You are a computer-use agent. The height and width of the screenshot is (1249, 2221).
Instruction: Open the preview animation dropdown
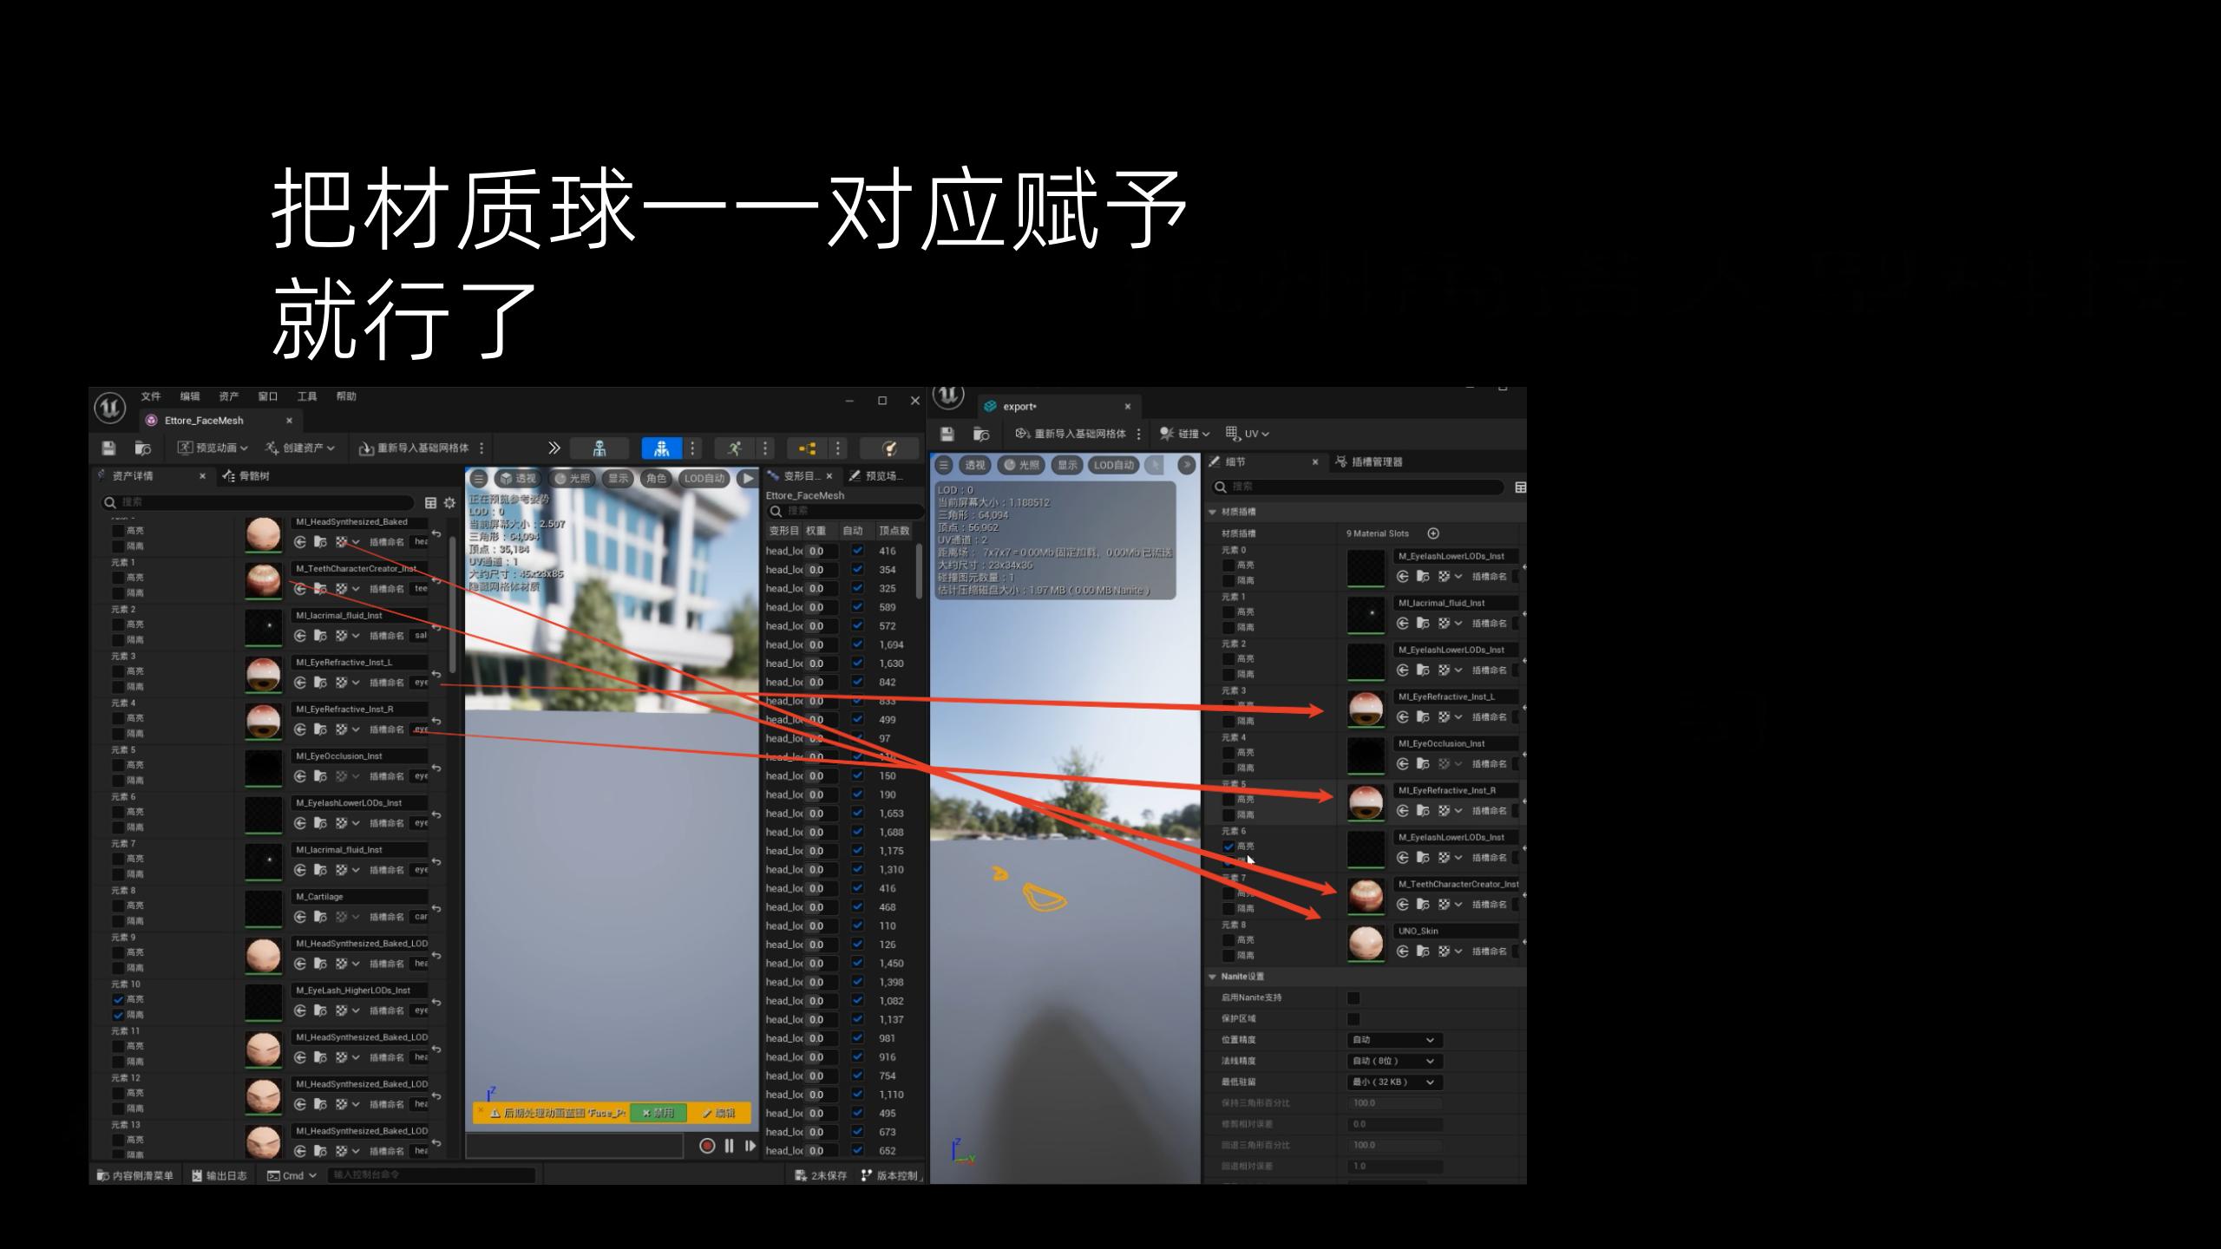(213, 448)
